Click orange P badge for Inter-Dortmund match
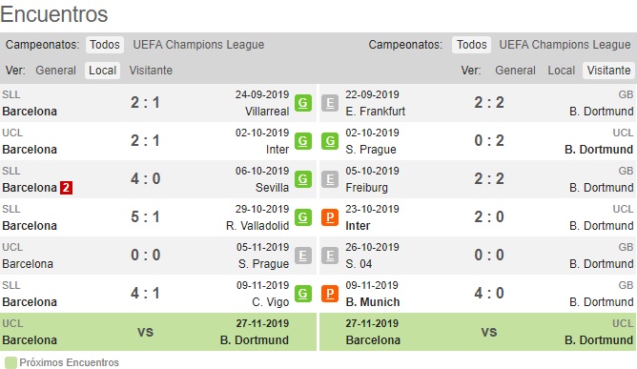 pyautogui.click(x=330, y=217)
